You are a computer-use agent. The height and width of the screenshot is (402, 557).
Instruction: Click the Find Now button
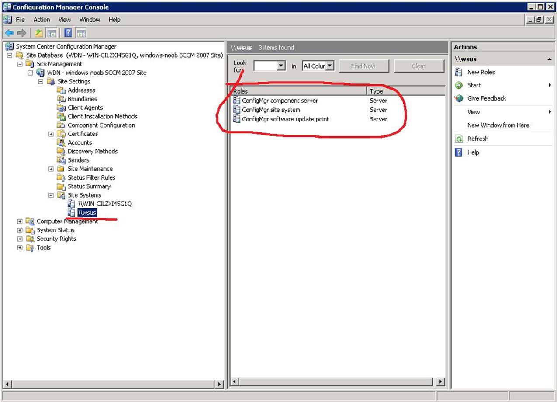(363, 66)
